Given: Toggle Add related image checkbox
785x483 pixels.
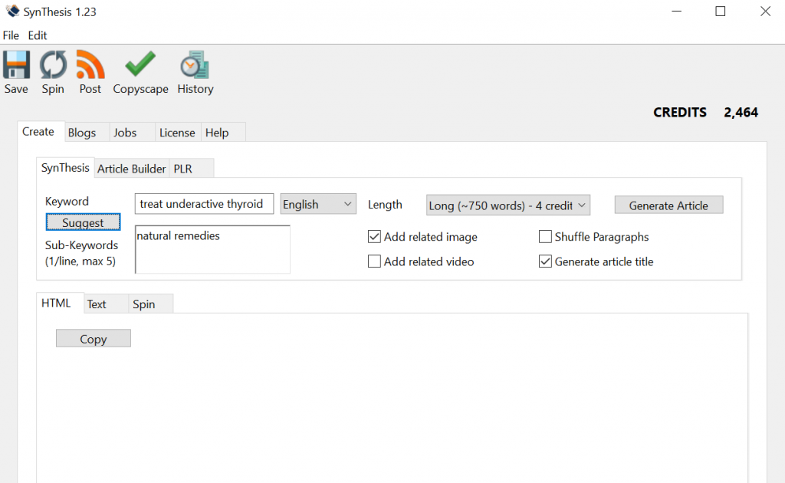Looking at the screenshot, I should (x=374, y=237).
